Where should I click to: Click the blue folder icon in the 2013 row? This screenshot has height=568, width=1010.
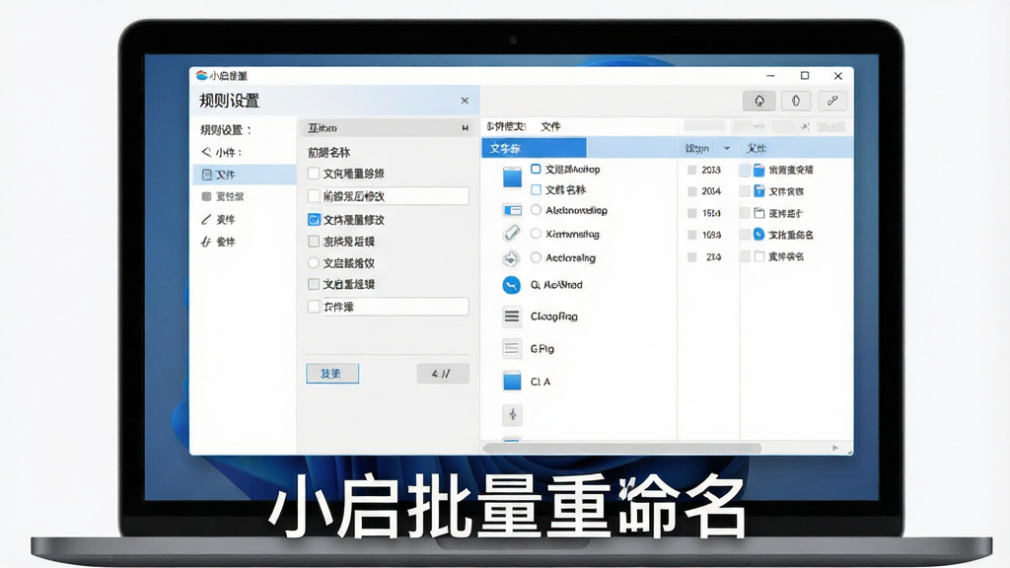click(758, 170)
